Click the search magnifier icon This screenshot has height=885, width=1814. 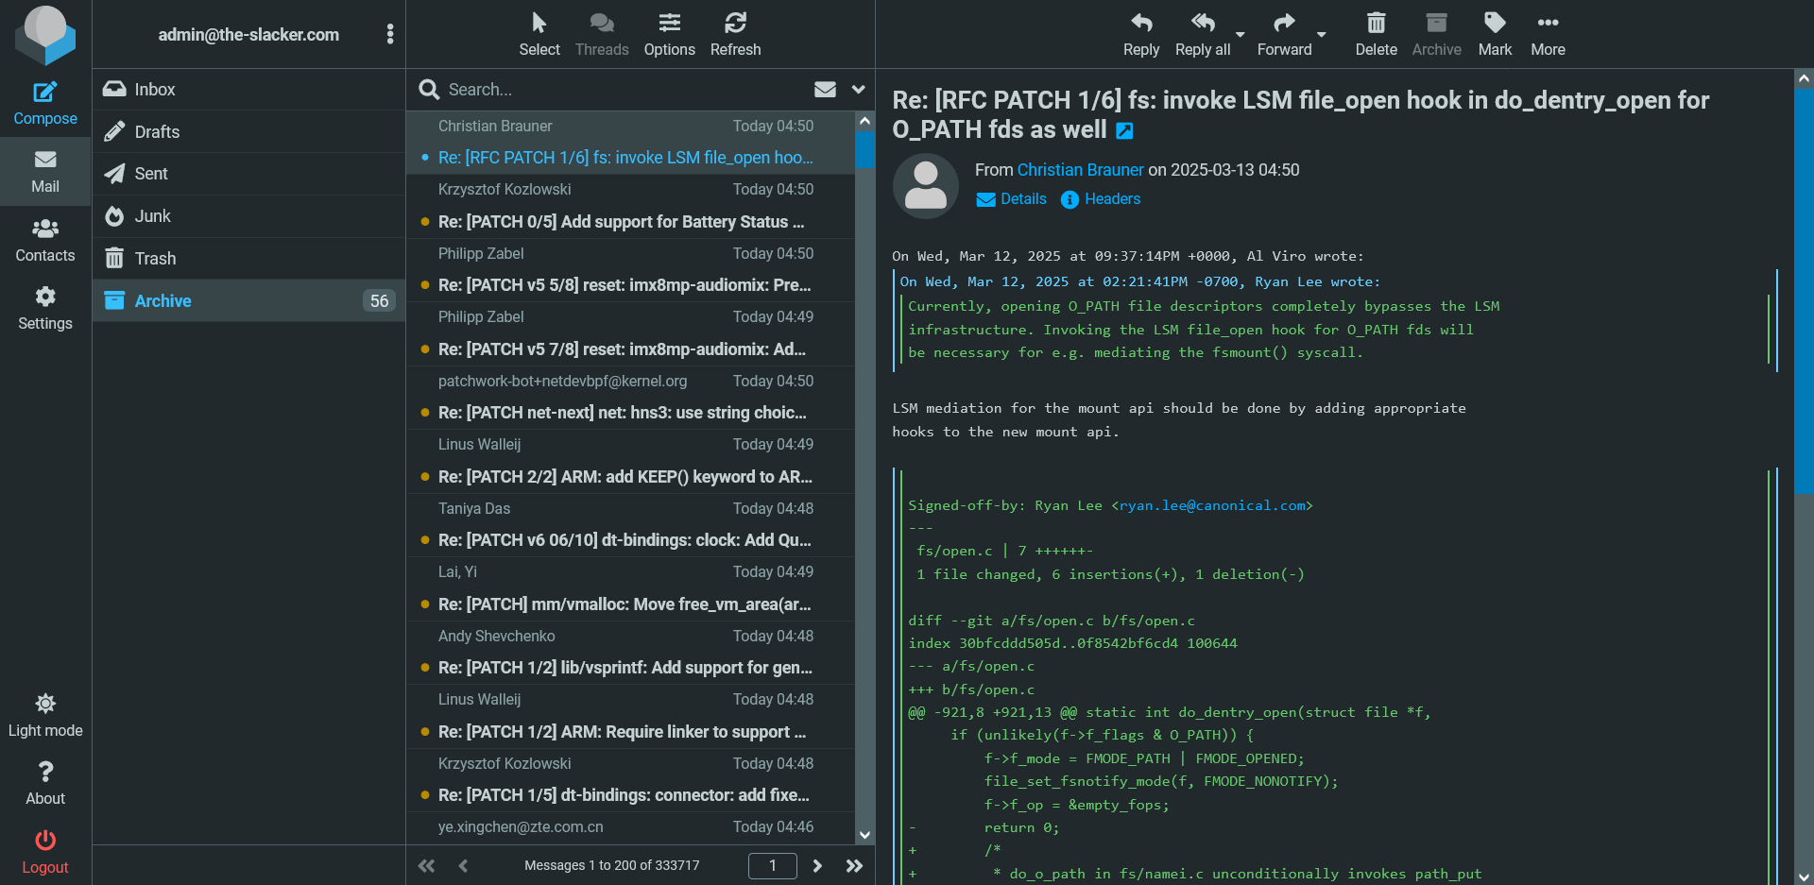tap(429, 90)
